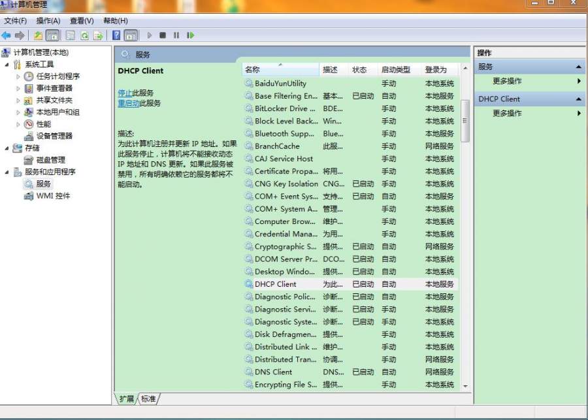588x420 pixels.
Task: Expand the 本地用户和组 node arrow
Action: pos(18,112)
